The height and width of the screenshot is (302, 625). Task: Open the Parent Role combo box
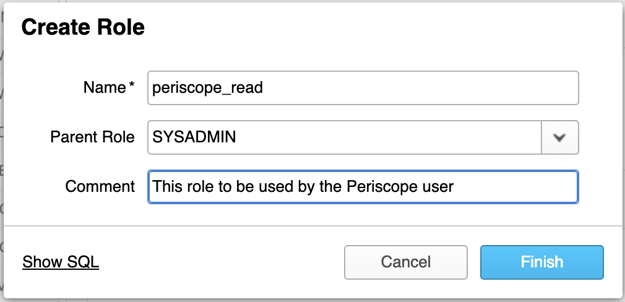coord(363,137)
